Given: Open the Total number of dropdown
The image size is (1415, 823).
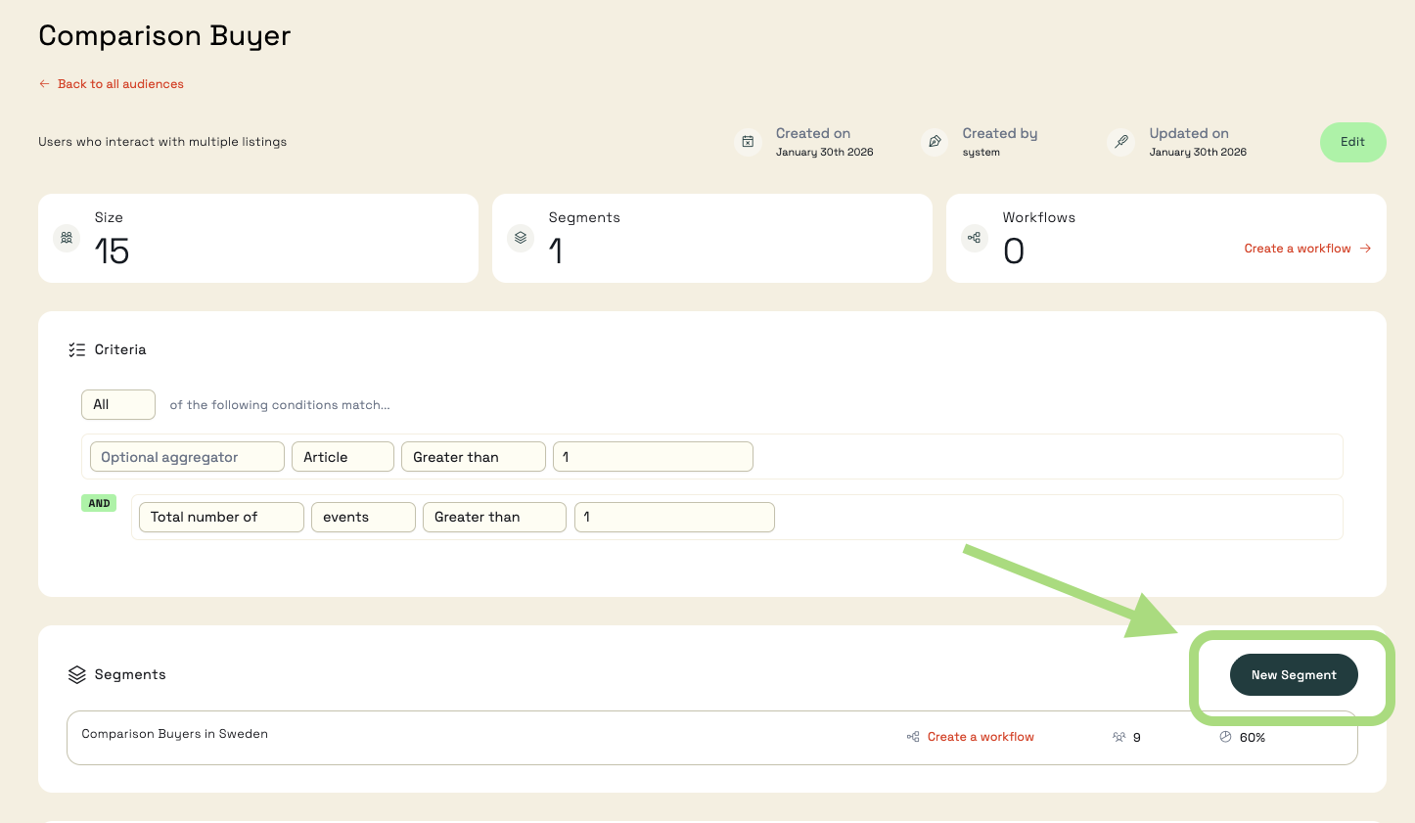Looking at the screenshot, I should (221, 517).
